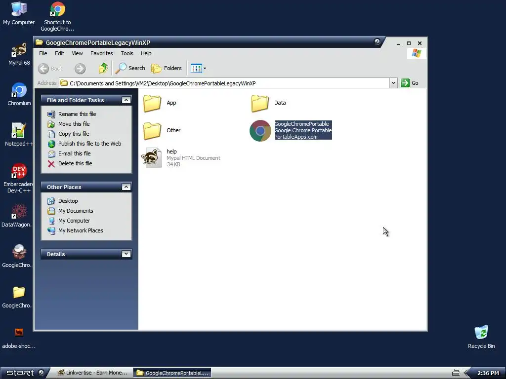Open the Search pane
Image resolution: width=506 pixels, height=379 pixels.
pos(130,68)
